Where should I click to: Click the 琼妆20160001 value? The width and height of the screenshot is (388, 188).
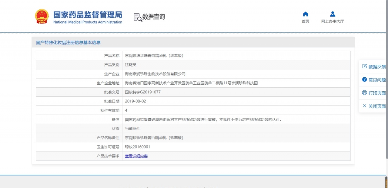click(138, 147)
